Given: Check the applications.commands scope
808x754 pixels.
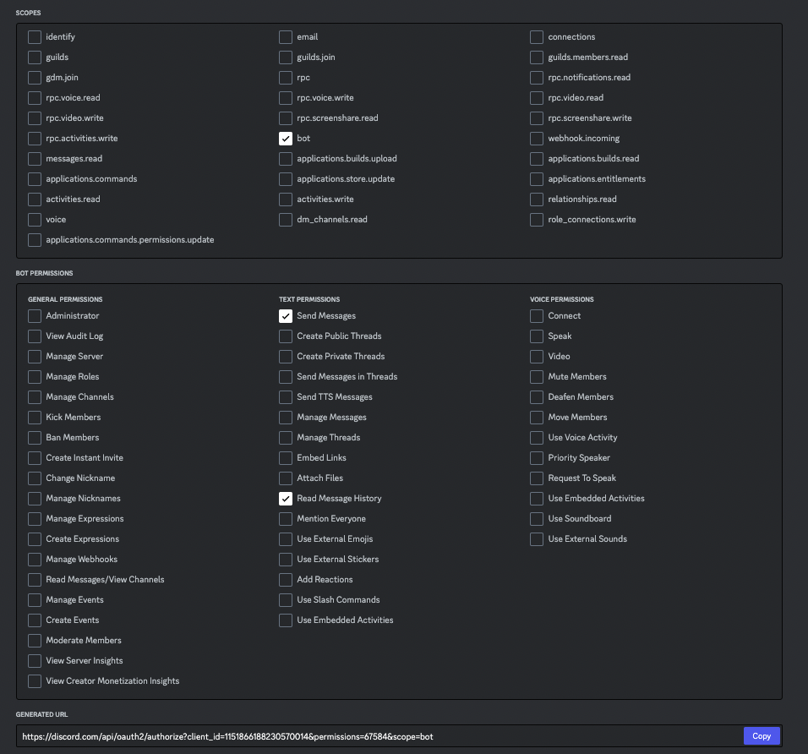Looking at the screenshot, I should [35, 179].
